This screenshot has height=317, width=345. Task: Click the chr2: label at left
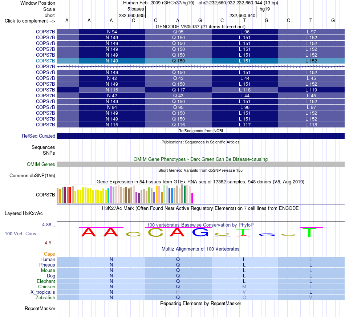[50, 15]
